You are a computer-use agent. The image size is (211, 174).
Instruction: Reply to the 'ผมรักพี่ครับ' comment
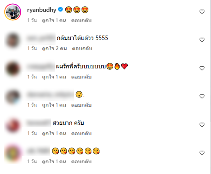pyautogui.click(x=81, y=77)
